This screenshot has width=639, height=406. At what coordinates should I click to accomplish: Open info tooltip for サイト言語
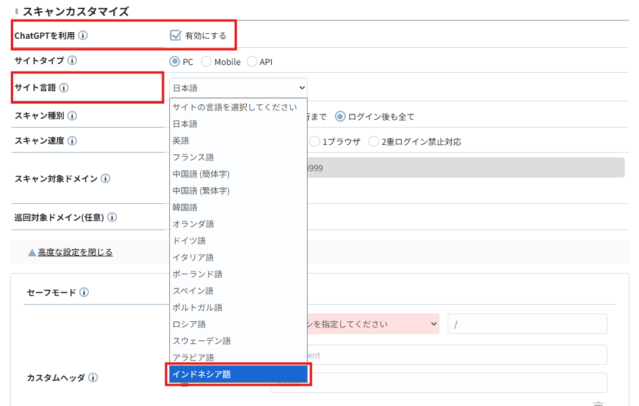point(64,88)
